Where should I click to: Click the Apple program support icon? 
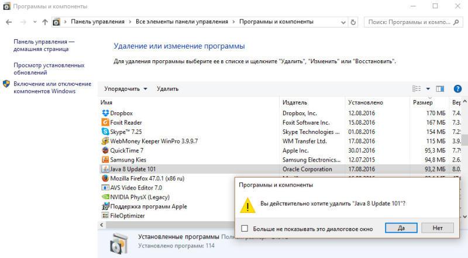coord(105,206)
